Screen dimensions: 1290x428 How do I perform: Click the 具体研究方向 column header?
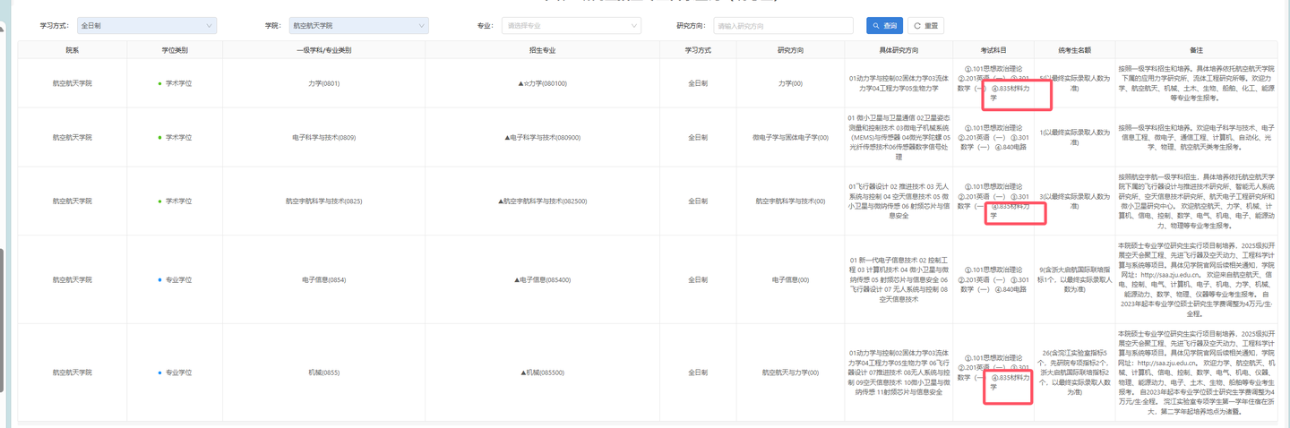pyautogui.click(x=899, y=50)
